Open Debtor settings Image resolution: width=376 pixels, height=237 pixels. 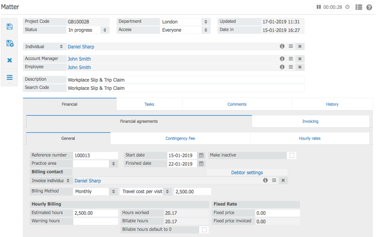pyautogui.click(x=247, y=172)
